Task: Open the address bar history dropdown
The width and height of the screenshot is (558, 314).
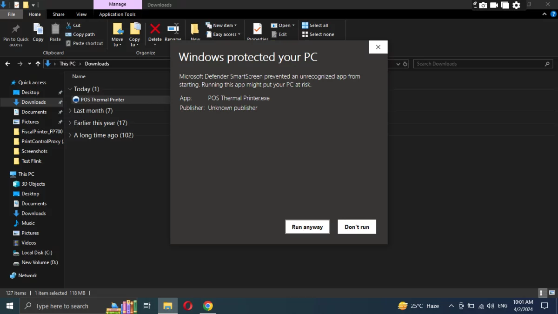Action: [x=398, y=64]
